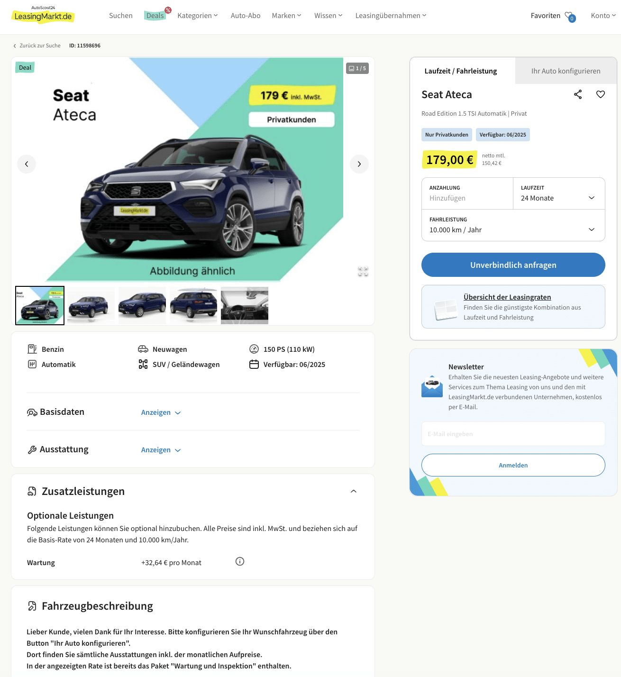
Task: Show previous car image with left arrow
Action: tap(27, 164)
